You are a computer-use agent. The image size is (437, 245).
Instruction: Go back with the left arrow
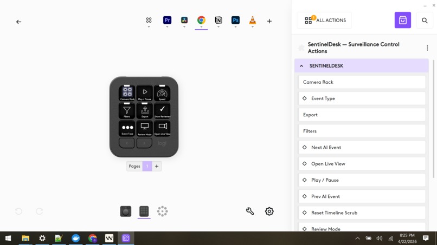click(x=18, y=22)
